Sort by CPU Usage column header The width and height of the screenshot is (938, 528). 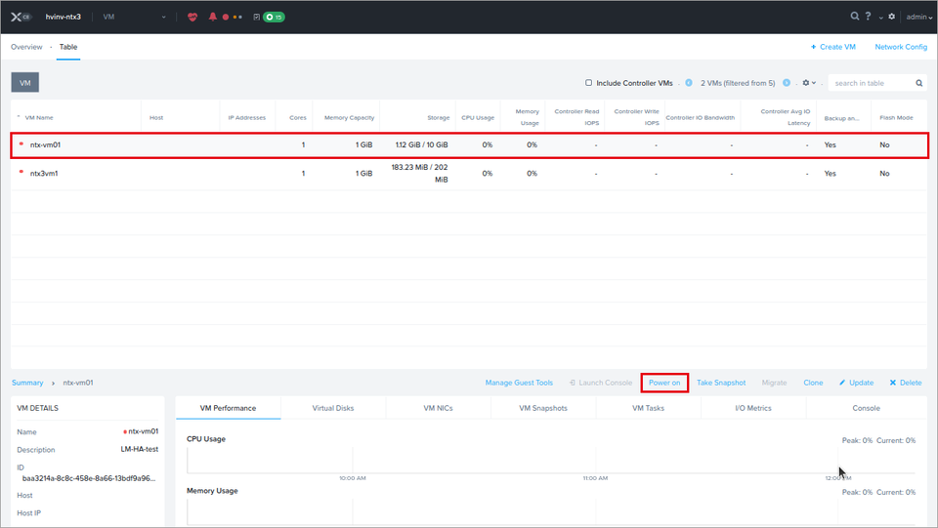click(478, 118)
